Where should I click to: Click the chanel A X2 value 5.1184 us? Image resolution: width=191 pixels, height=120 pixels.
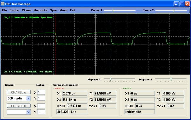(74, 100)
